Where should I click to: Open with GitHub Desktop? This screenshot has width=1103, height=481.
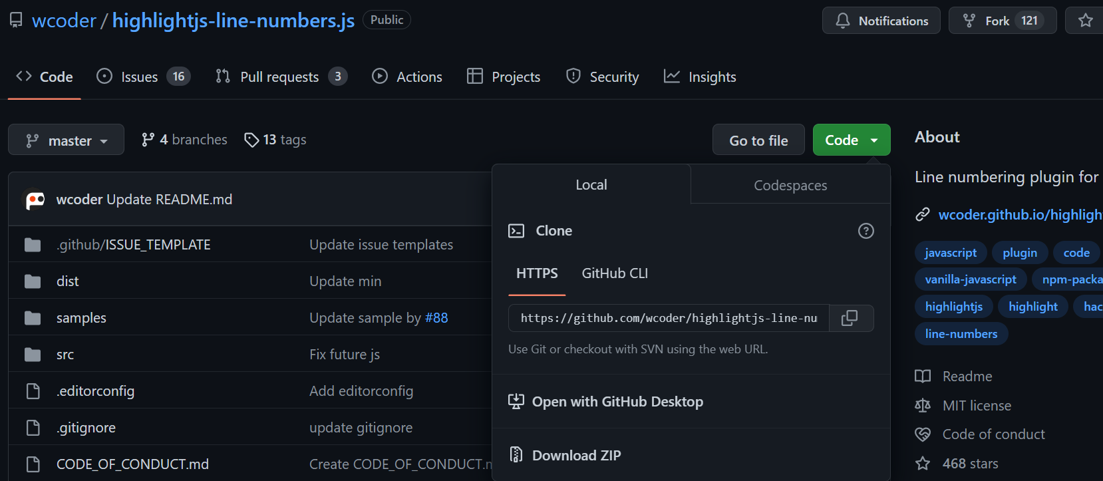coord(605,402)
